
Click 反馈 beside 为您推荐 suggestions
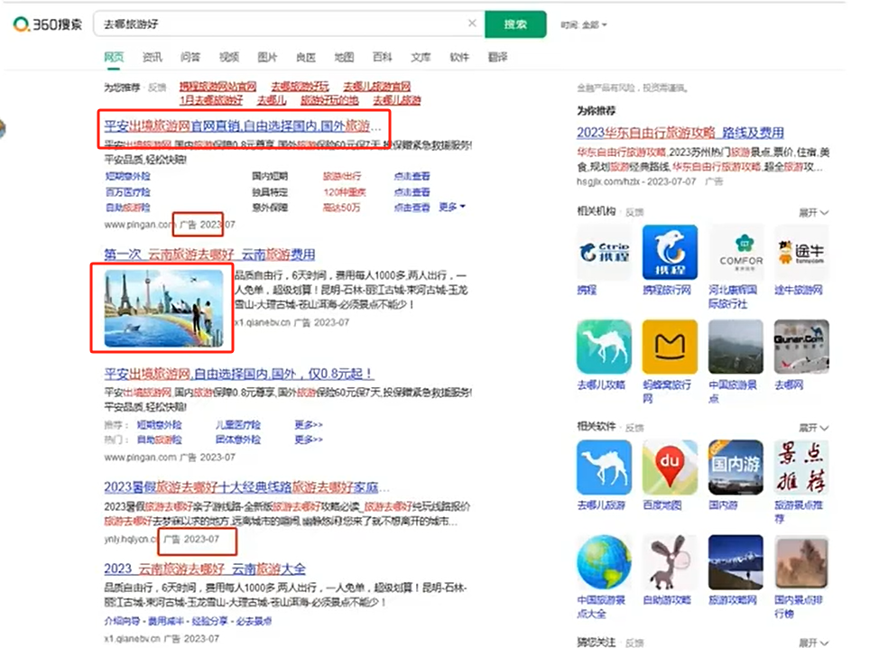158,88
